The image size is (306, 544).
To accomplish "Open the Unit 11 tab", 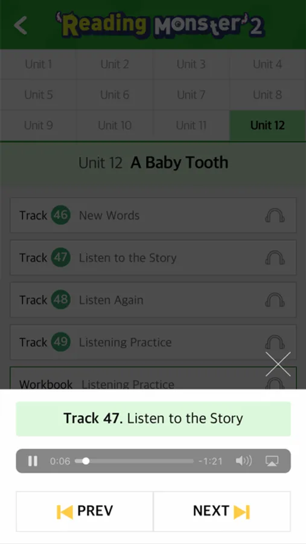I will pyautogui.click(x=191, y=125).
